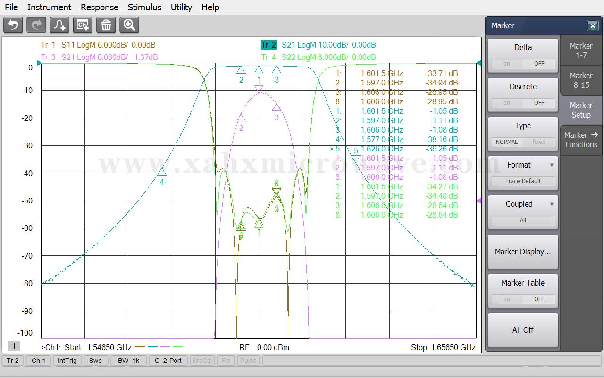The width and height of the screenshot is (604, 378).
Task: Close the Marker panel with X
Action: pyautogui.click(x=592, y=26)
